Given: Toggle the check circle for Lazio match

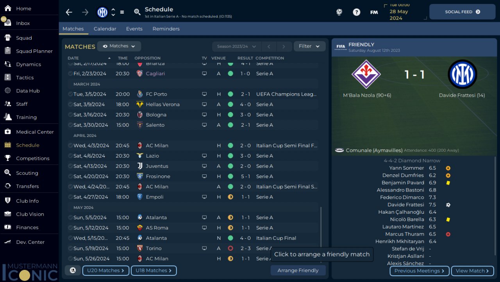Looking at the screenshot, I should pos(70,156).
